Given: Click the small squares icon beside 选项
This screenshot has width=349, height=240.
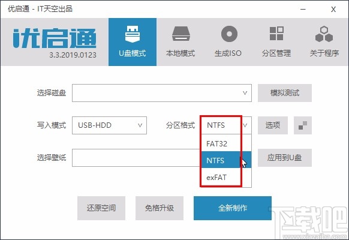Looking at the screenshot, I should [x=303, y=125].
